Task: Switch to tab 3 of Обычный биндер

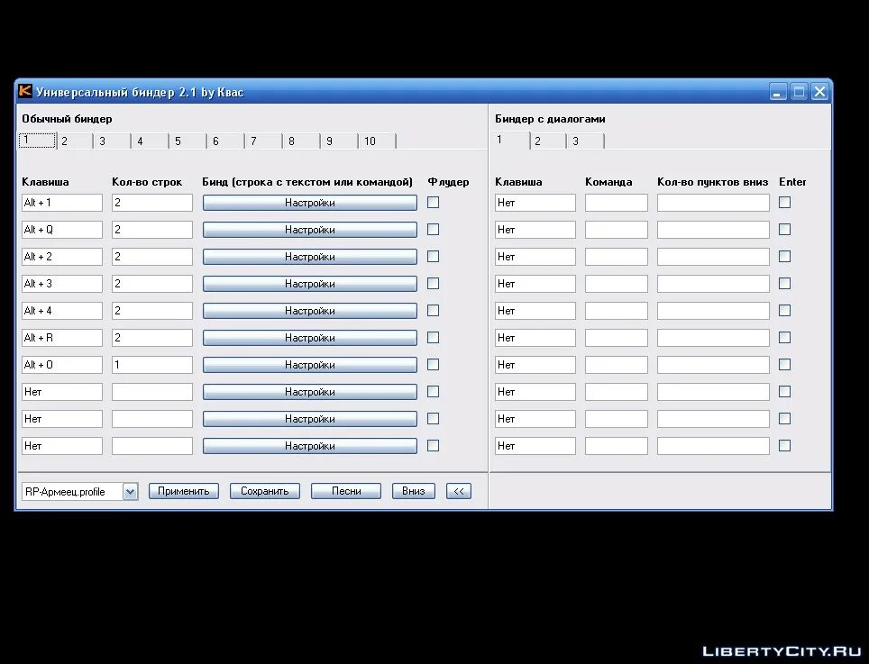Action: 113,141
